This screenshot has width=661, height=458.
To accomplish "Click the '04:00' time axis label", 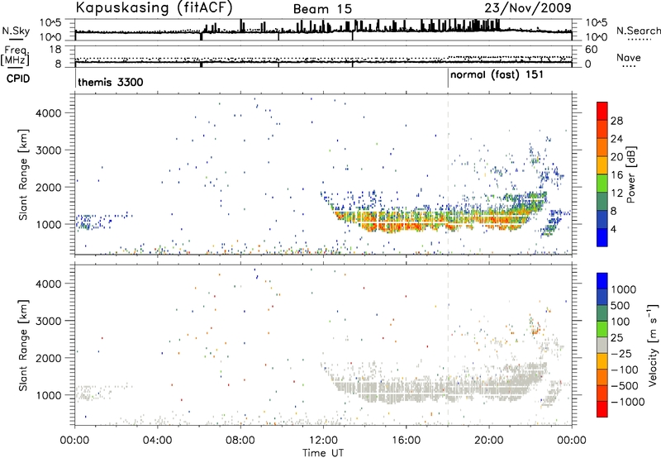I will pyautogui.click(x=158, y=441).
